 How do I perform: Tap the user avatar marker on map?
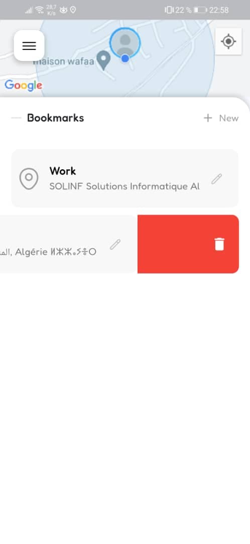(125, 42)
